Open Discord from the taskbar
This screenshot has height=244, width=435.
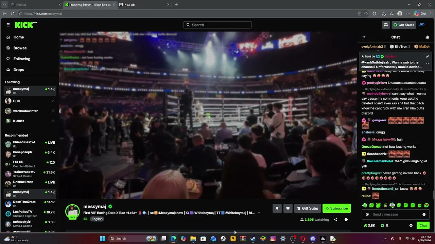tap(313, 239)
